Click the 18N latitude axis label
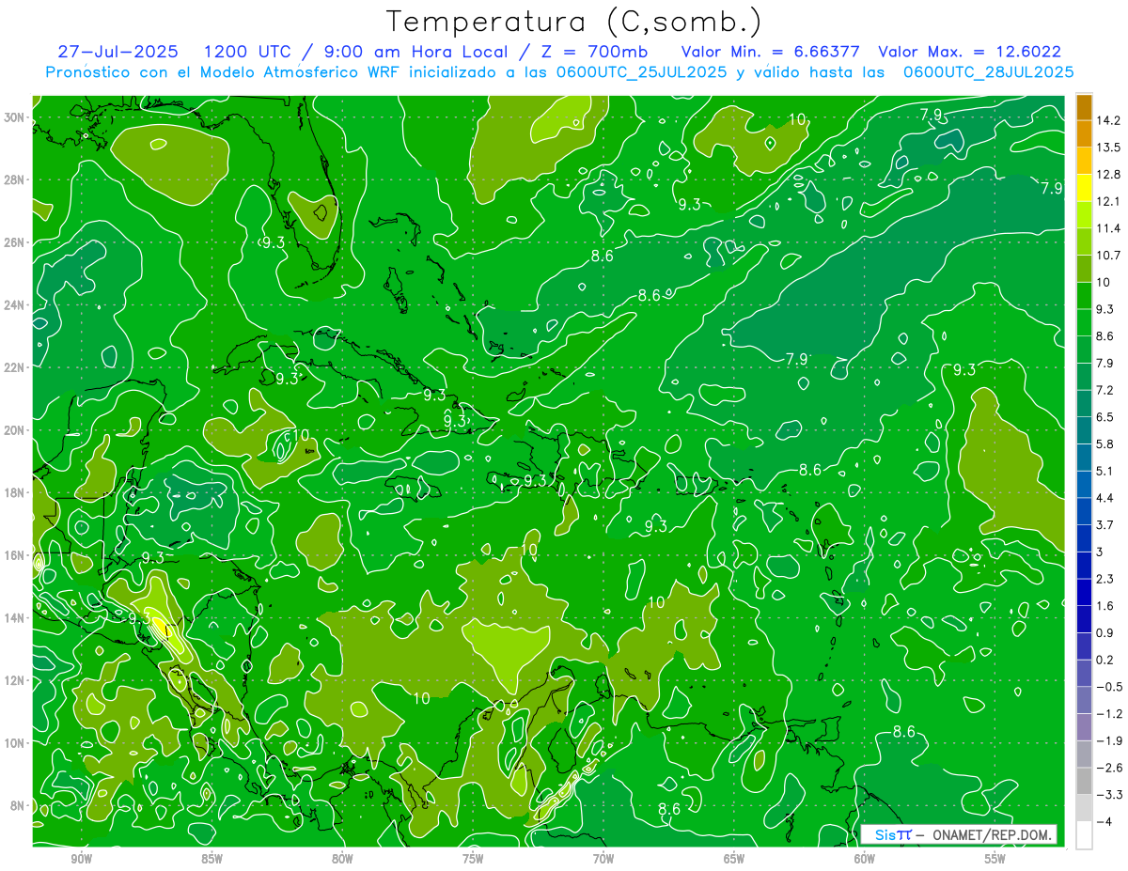Viewport: 1128px width, 871px height. coord(14,492)
